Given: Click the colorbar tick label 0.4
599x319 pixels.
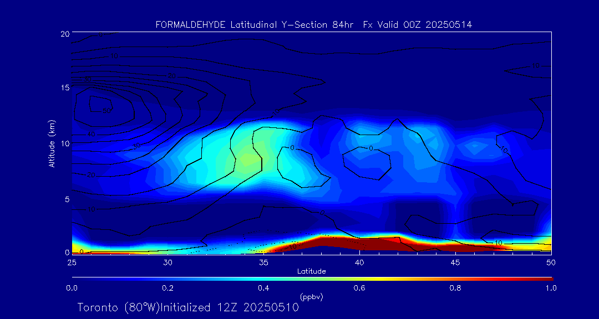Looking at the screenshot, I should click(x=263, y=288).
